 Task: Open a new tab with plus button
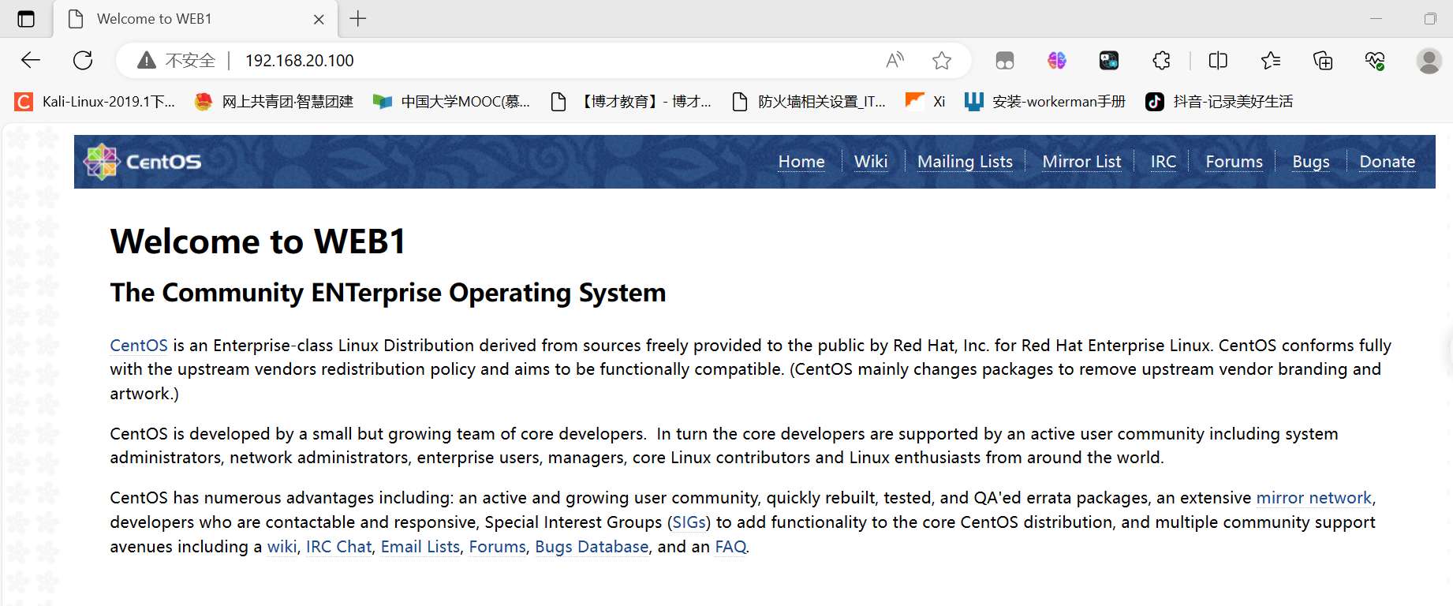pos(358,19)
